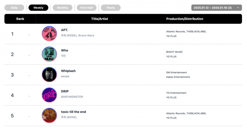Select the DRIP album cover image
Image resolution: width=247 pixels, height=128 pixels.
pos(49,95)
